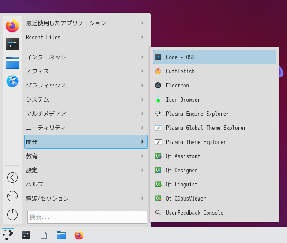Expand the オフィス submenu arrow
The image size is (287, 243).
[x=143, y=71]
